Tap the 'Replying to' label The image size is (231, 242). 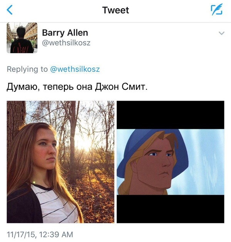(27, 69)
